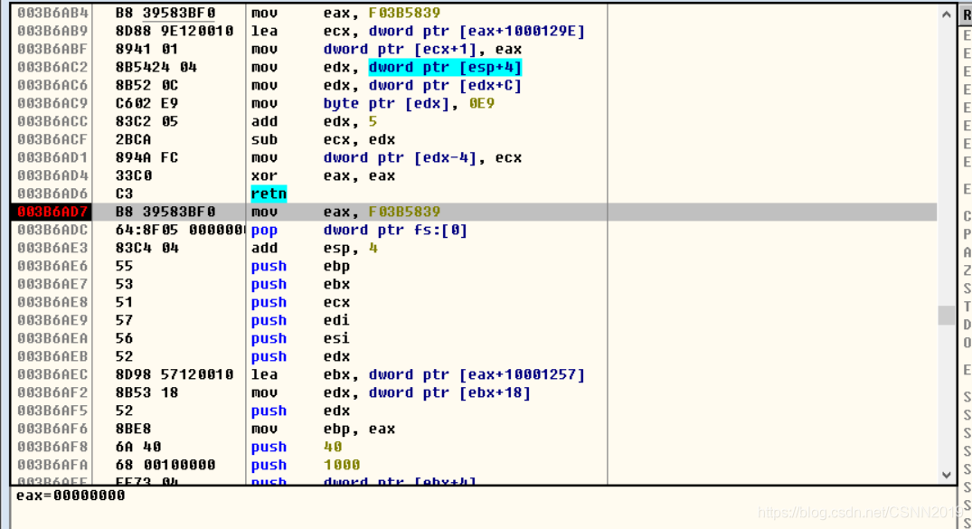
Task: Select address 003B6AD4
Action: [52, 175]
